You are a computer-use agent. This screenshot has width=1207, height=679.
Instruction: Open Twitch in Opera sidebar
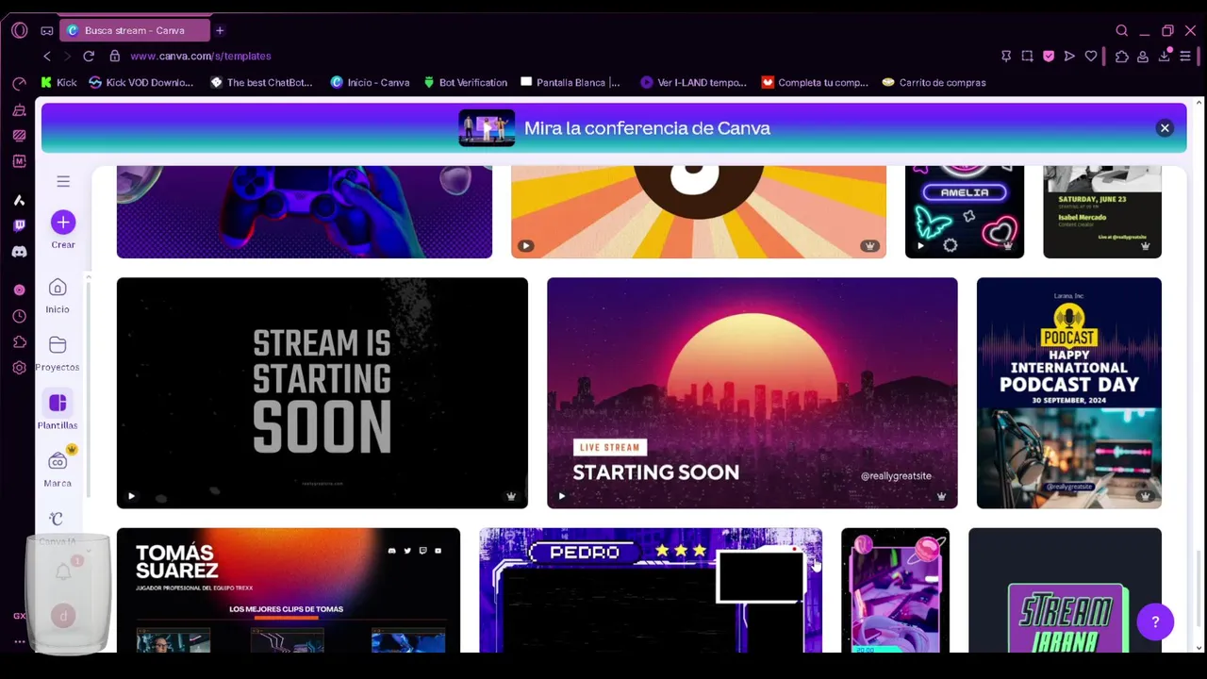coord(19,225)
